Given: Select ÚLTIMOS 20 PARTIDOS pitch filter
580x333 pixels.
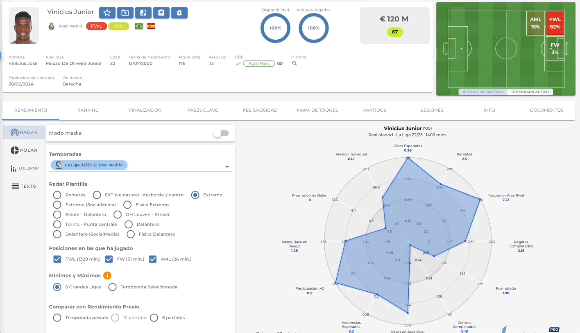Looking at the screenshot, I should [x=483, y=92].
